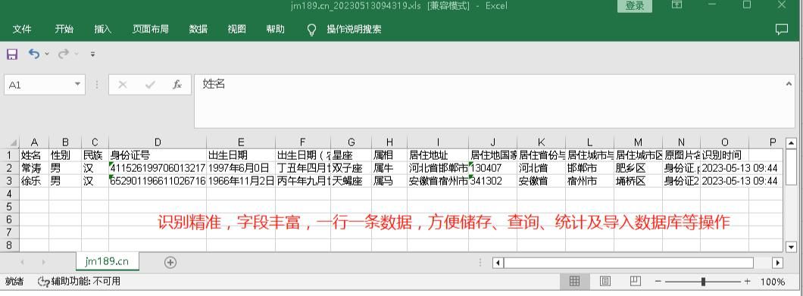Open the 页面布局 ribbon tab
Viewport: 803px width, 296px height.
tap(150, 30)
